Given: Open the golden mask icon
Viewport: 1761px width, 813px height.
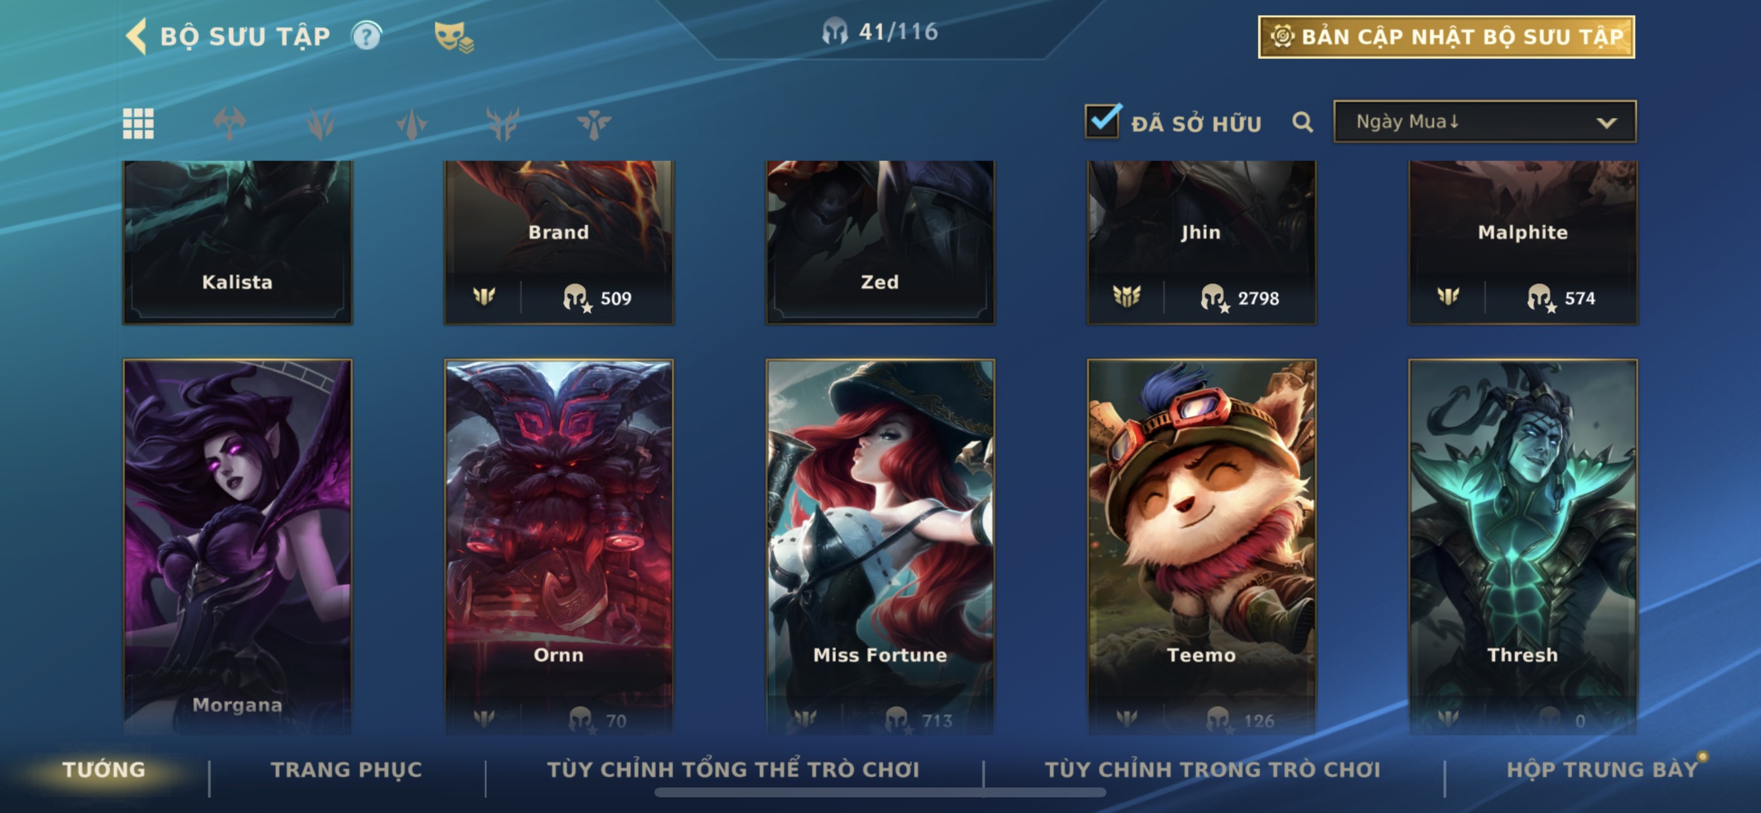Looking at the screenshot, I should (x=453, y=36).
